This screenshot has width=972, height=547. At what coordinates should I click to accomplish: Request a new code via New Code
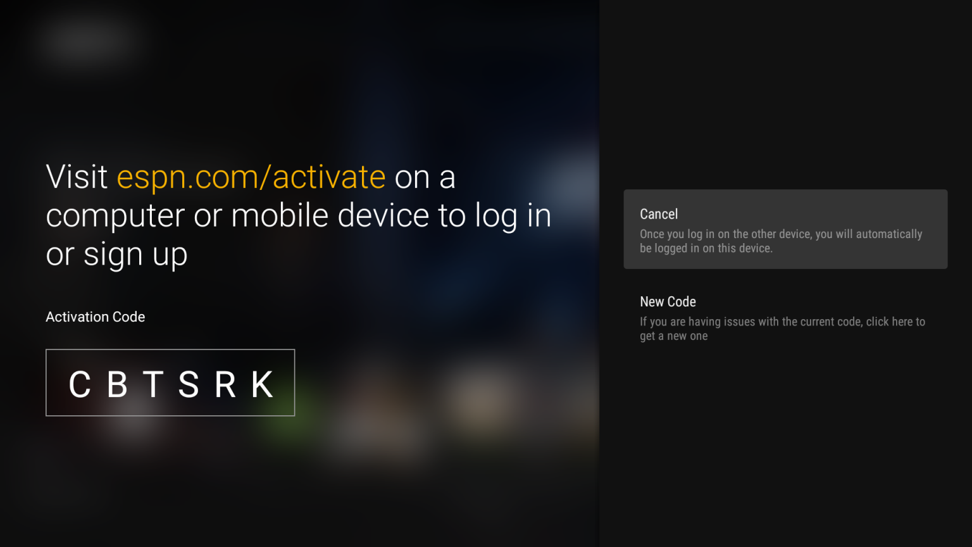click(785, 318)
